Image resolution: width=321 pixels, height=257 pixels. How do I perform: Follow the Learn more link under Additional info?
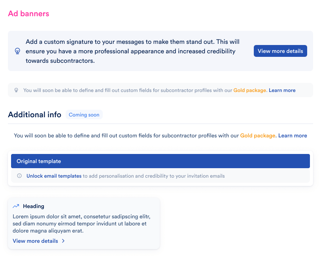point(293,135)
